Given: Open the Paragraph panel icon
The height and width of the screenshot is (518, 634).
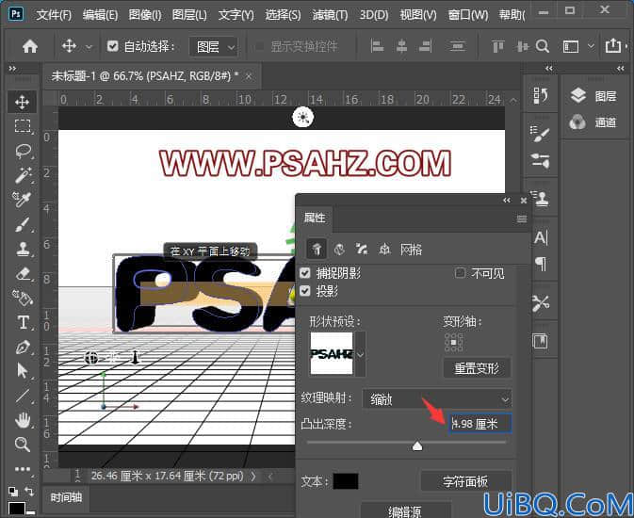Looking at the screenshot, I should pyautogui.click(x=541, y=264).
